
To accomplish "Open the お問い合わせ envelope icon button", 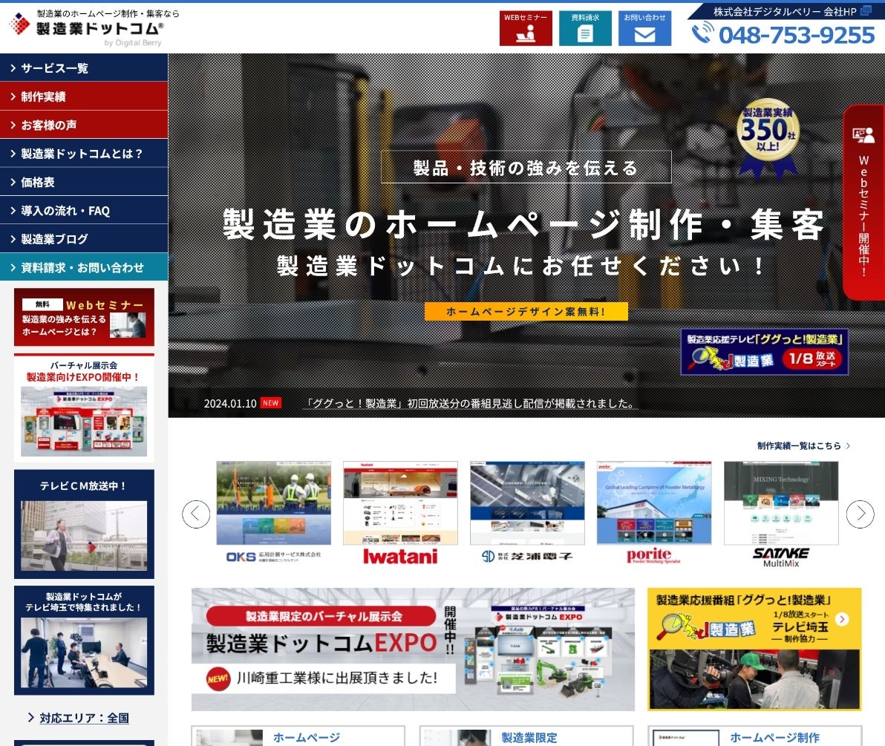I will coord(644,28).
